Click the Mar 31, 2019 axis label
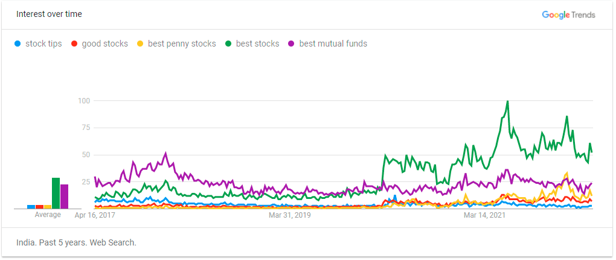616x260 pixels. point(289,215)
